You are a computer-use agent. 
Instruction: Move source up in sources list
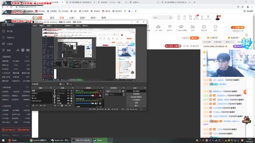click(66, 106)
